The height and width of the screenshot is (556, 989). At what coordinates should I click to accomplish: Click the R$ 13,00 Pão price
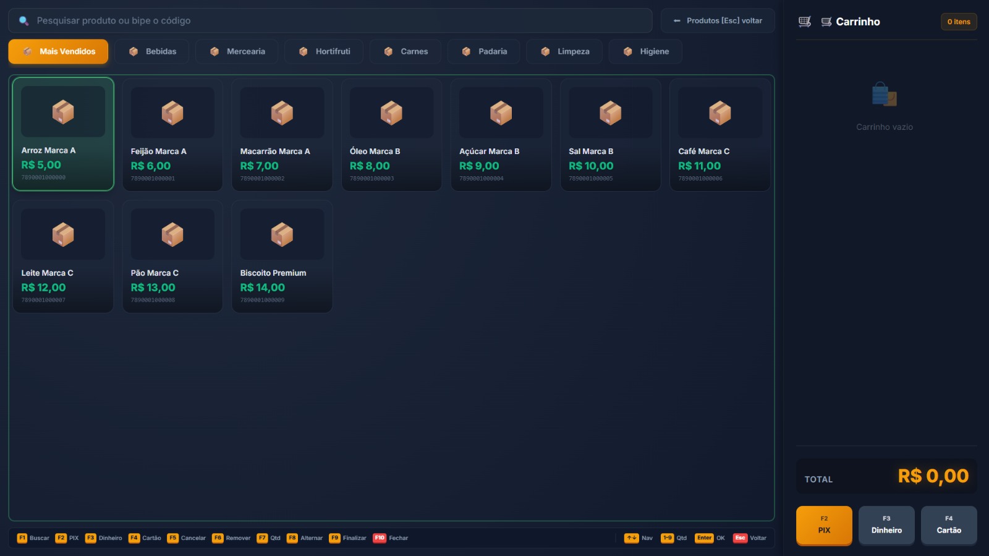point(153,288)
